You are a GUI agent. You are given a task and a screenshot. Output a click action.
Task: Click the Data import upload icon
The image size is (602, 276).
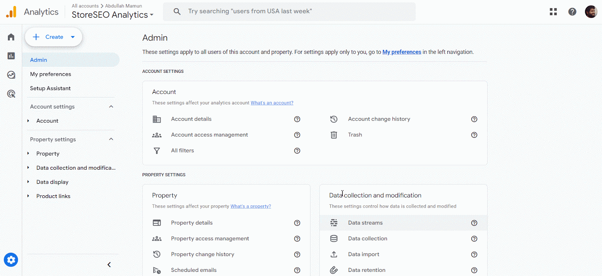[334, 254]
